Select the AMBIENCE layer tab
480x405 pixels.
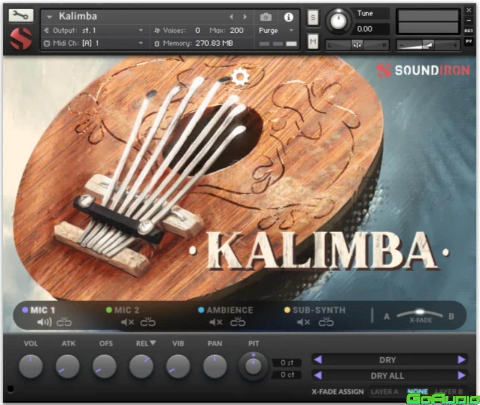229,310
